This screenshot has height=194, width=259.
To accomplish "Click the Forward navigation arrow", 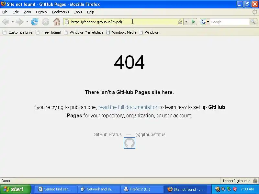I will (x=20, y=22).
